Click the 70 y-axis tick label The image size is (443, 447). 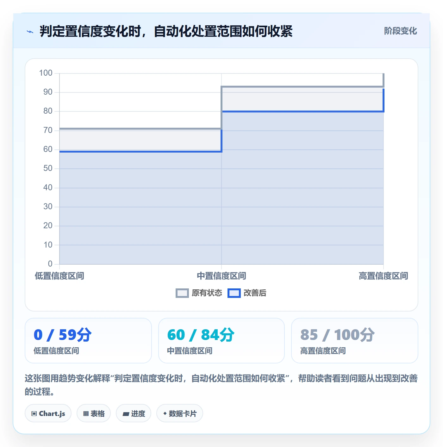(x=48, y=130)
